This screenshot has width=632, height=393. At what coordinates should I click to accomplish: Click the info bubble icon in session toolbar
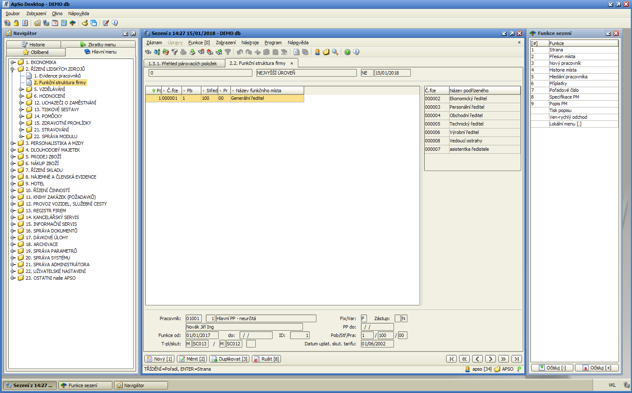[x=356, y=52]
